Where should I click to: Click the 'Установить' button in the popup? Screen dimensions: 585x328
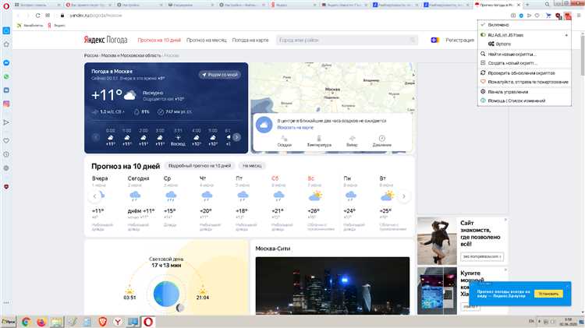(549, 294)
